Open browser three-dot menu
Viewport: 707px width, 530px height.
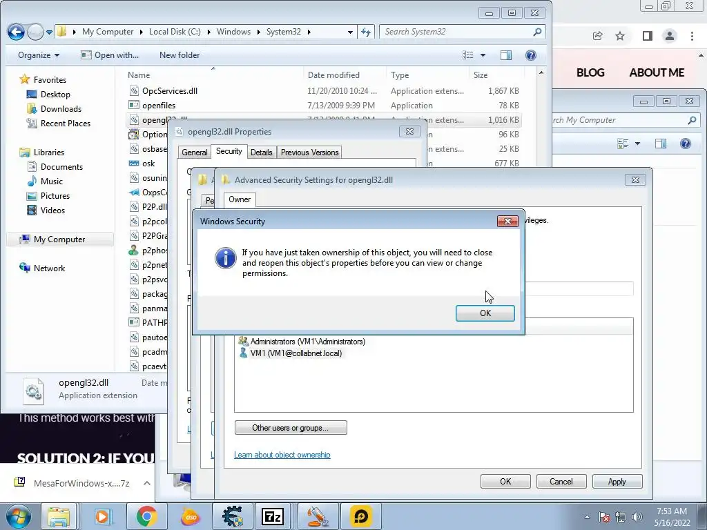tap(692, 36)
